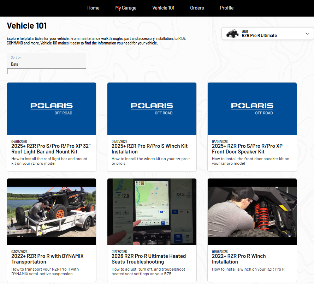
Task: Click 'How to transport your RZR Pro R' description
Action: (x=45, y=271)
